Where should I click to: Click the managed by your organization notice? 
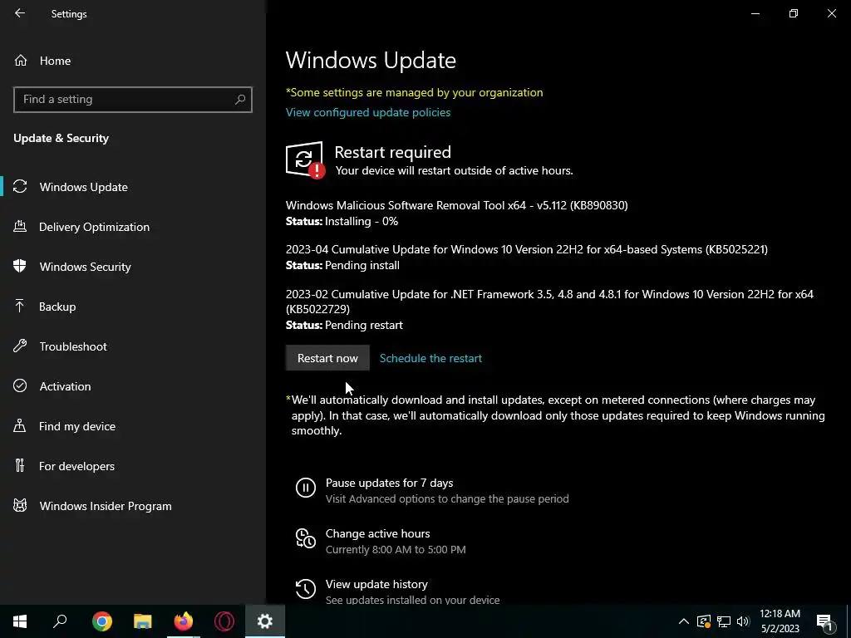click(414, 92)
